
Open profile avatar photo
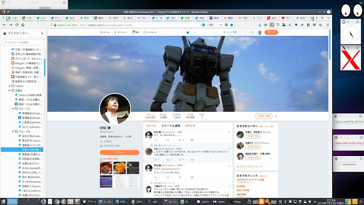coord(115,109)
